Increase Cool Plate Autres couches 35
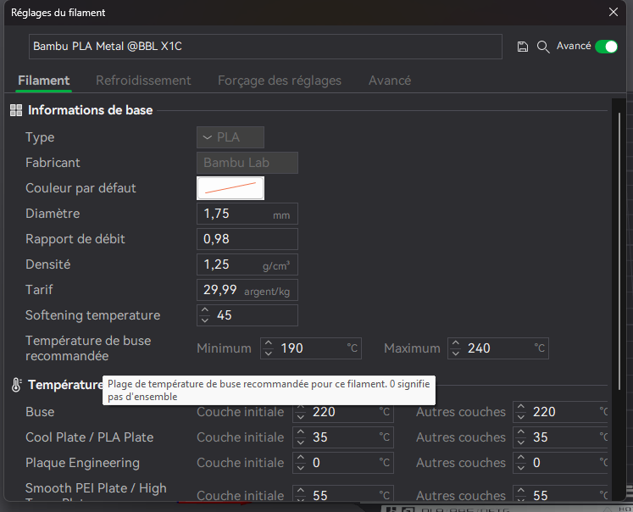Screen dimensions: 633x512 (521, 432)
